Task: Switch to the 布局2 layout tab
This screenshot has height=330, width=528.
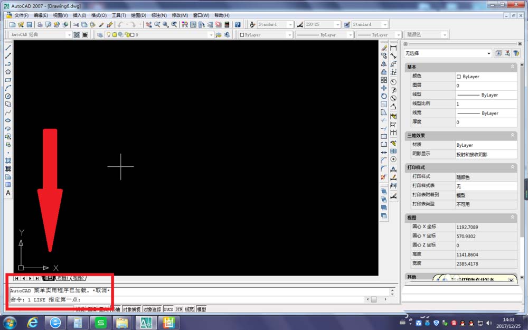Action: tap(78, 278)
